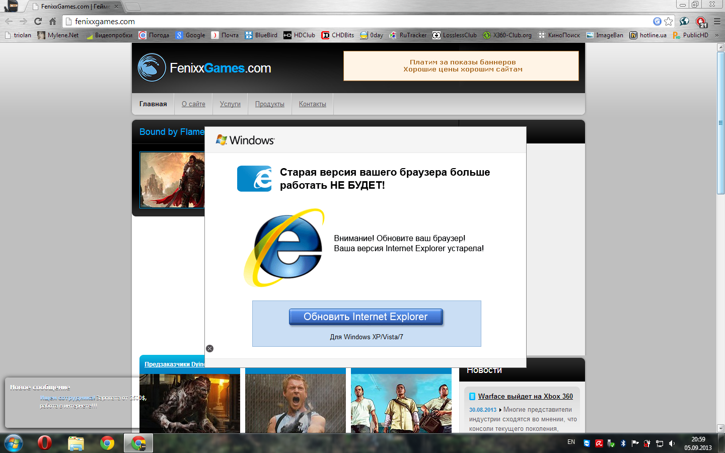Open the Предзаказчики Dying link
This screenshot has width=725, height=453.
174,364
